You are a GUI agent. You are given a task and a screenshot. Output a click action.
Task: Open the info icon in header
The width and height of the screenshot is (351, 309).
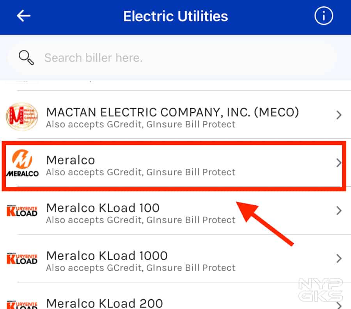point(323,16)
